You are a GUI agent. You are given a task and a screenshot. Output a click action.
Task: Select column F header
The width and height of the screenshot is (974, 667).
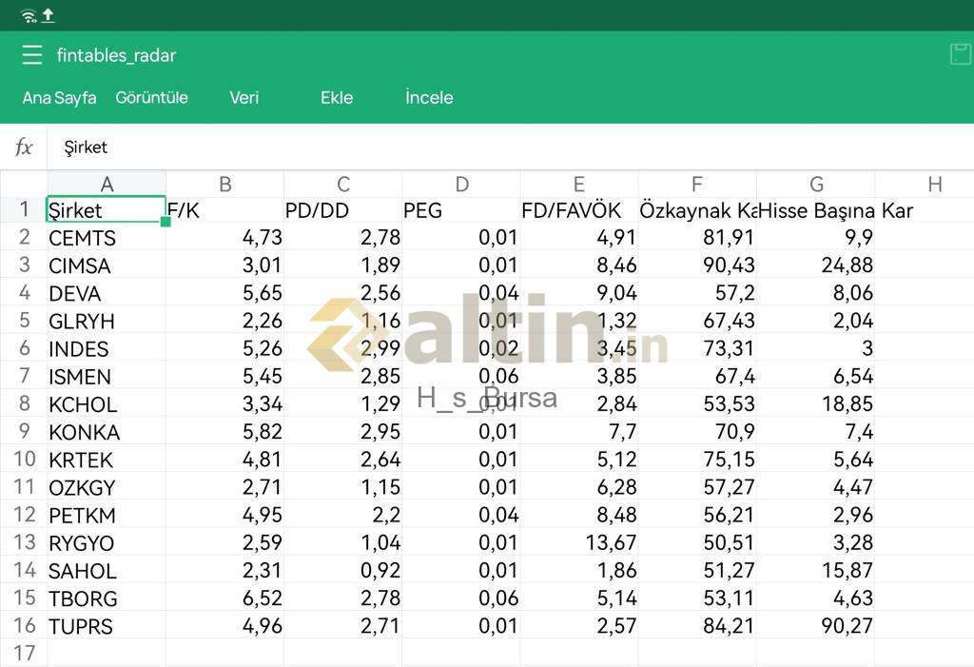click(697, 184)
